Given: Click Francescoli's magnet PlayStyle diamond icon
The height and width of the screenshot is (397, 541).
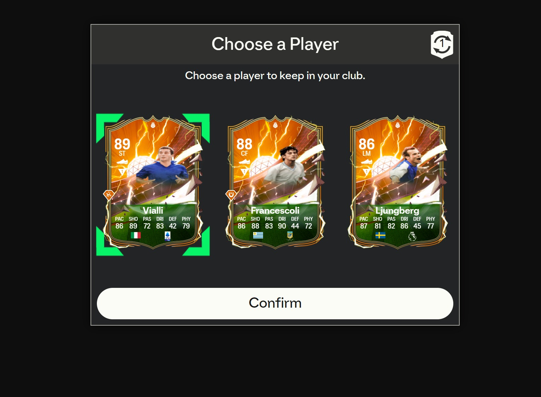Looking at the screenshot, I should [x=231, y=195].
